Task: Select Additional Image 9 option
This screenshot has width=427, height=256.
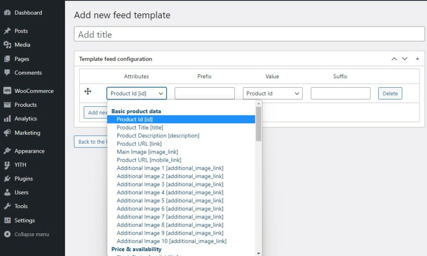Action: tap(181, 233)
